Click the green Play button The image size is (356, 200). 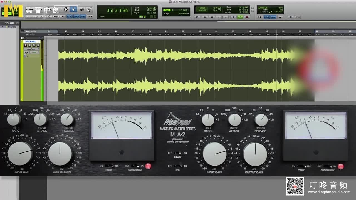(x=240, y=17)
